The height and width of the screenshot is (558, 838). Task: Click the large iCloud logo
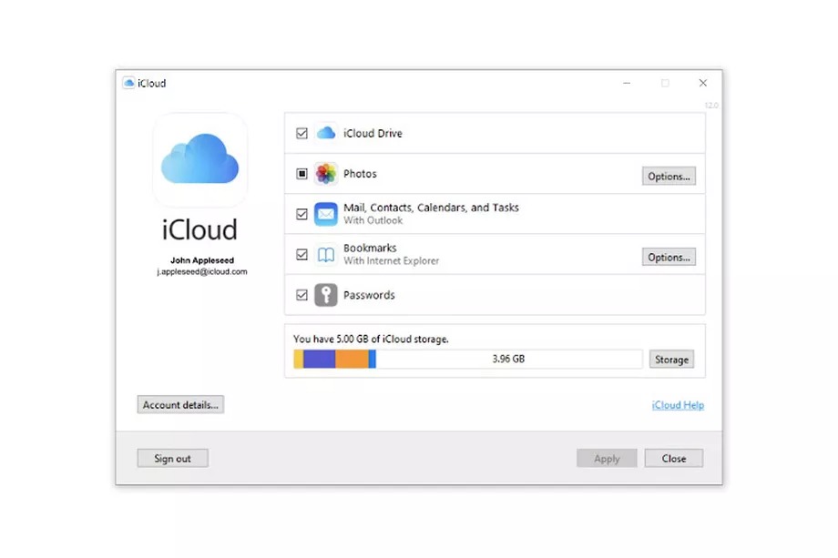tap(199, 161)
